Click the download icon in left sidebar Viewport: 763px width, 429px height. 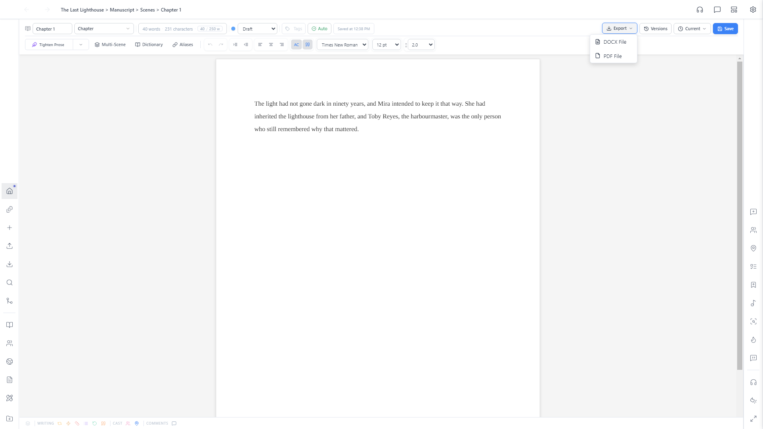[10, 264]
